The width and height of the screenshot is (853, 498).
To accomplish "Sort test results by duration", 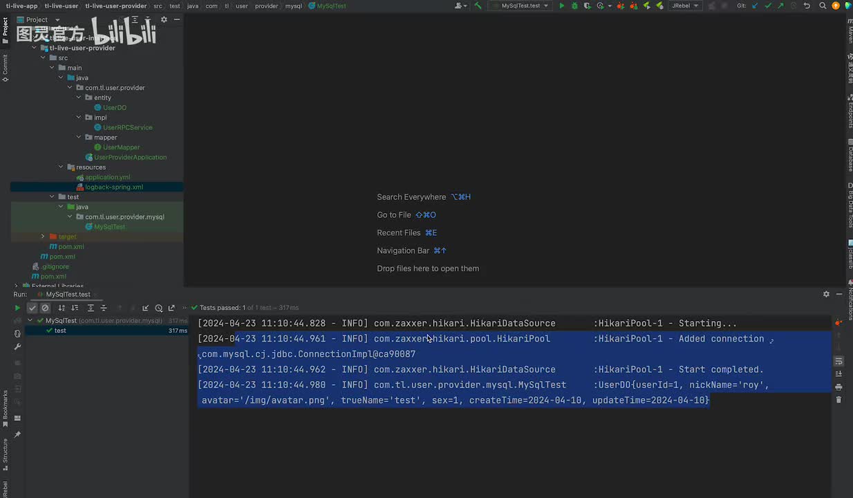I will point(75,308).
